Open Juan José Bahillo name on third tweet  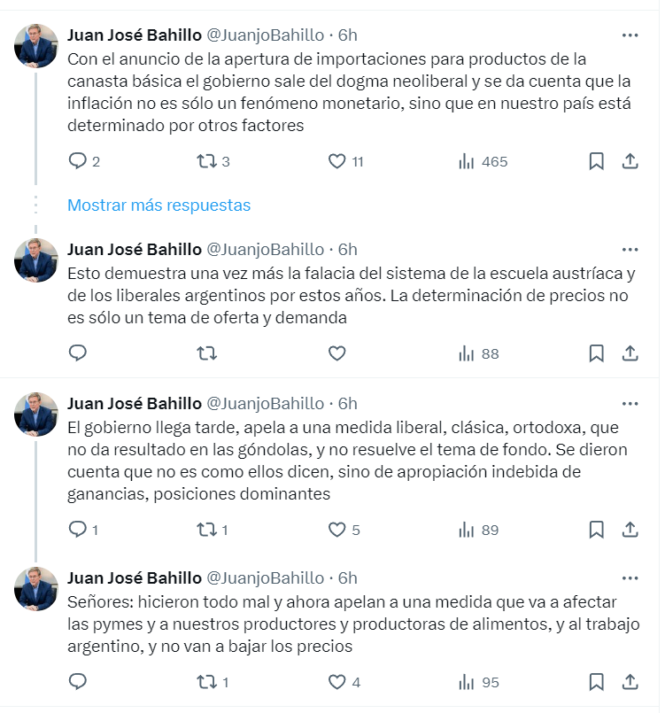(x=135, y=404)
